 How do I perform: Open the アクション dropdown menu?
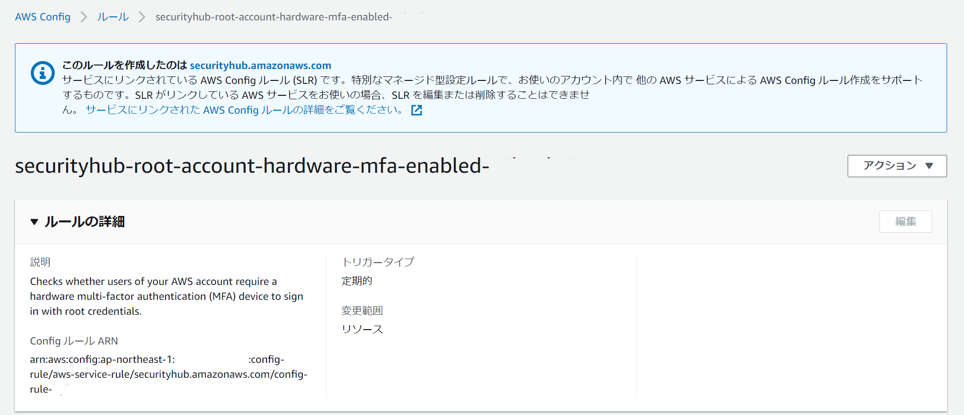click(897, 166)
